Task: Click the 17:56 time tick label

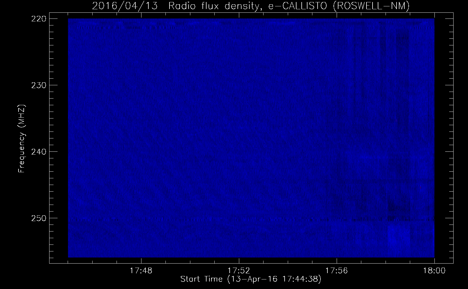Action: click(337, 271)
